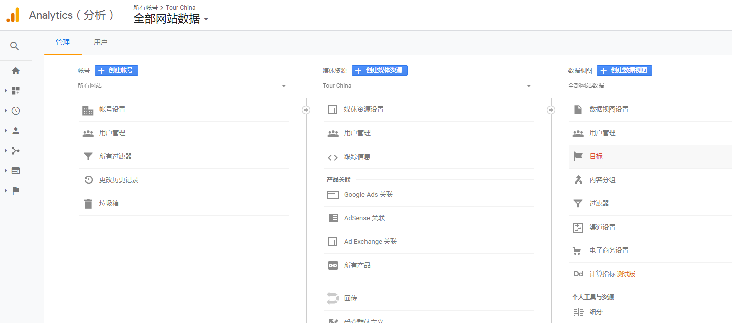Open the 电子商务设置 item
Image resolution: width=732 pixels, height=323 pixels.
pyautogui.click(x=608, y=250)
